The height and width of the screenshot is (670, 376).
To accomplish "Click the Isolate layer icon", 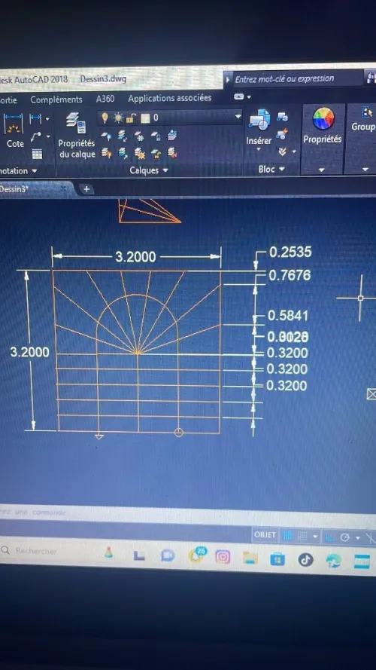I will pos(123,136).
